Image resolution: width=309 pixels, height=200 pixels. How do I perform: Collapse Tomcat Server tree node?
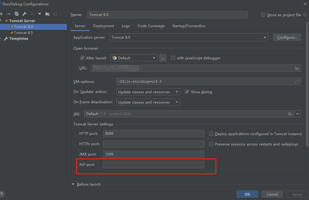click(1, 21)
